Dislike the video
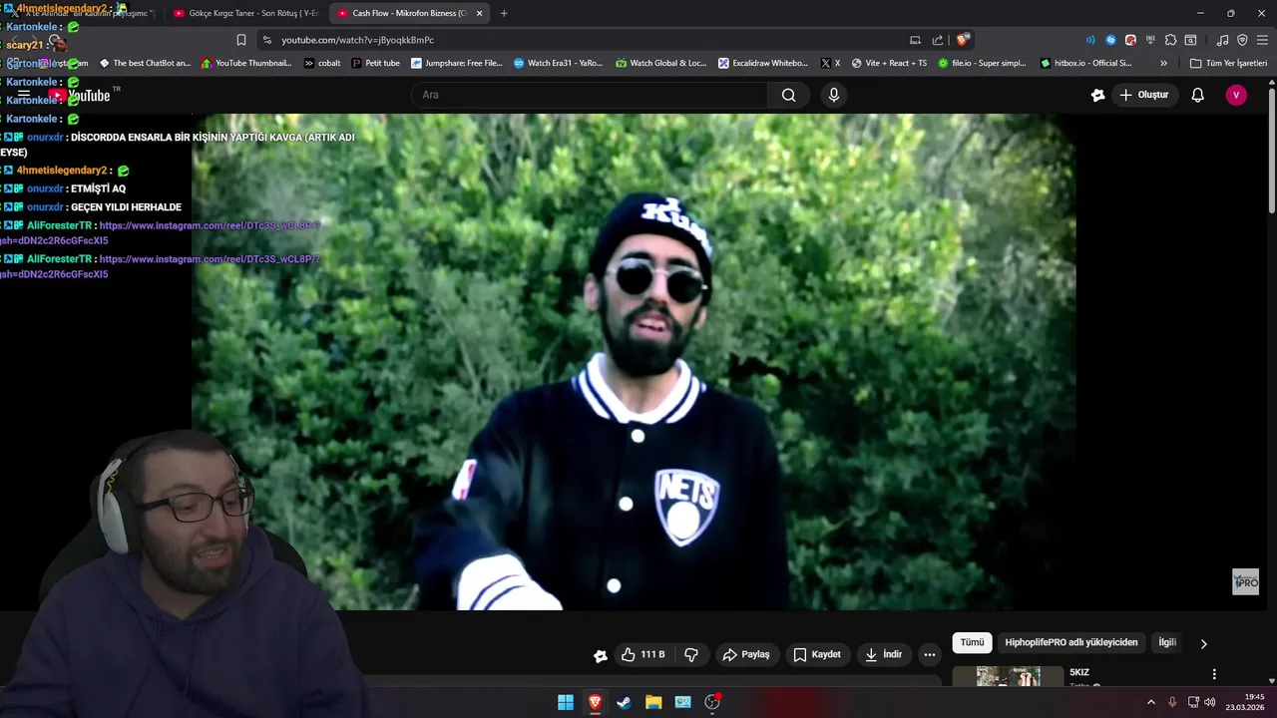This screenshot has height=718, width=1277. (x=691, y=654)
